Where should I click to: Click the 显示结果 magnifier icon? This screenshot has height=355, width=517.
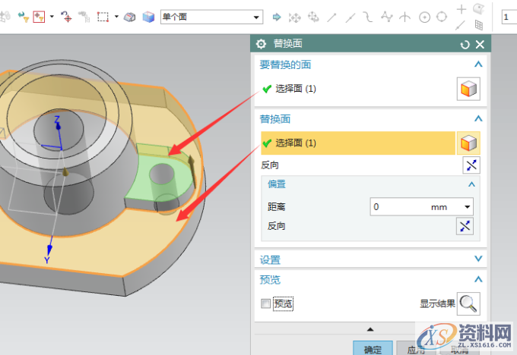(x=468, y=303)
